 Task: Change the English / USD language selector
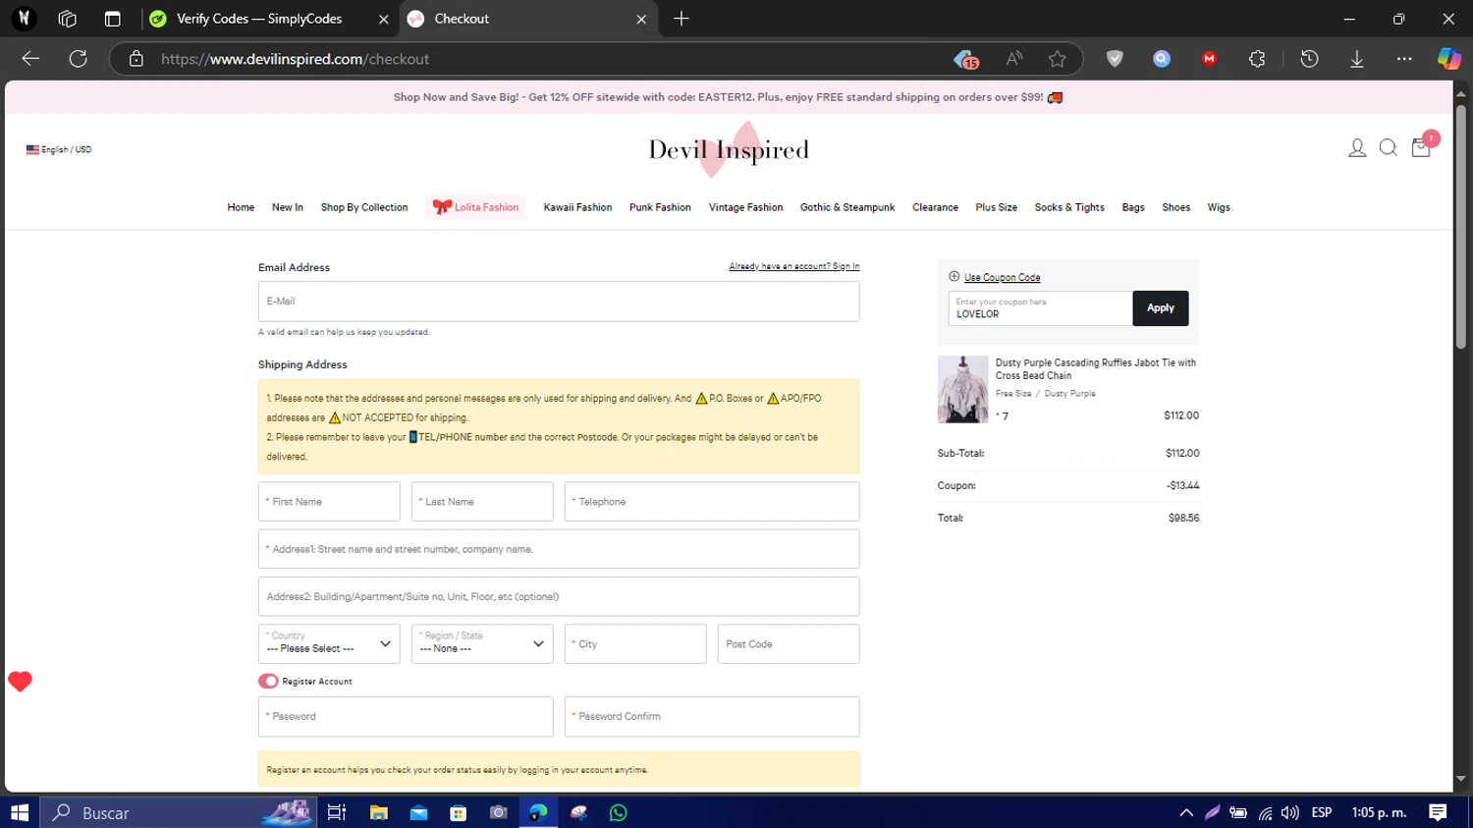coord(59,149)
